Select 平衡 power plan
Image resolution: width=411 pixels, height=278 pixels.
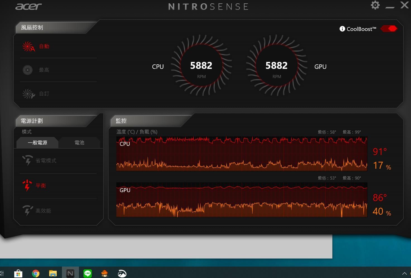[x=41, y=186]
